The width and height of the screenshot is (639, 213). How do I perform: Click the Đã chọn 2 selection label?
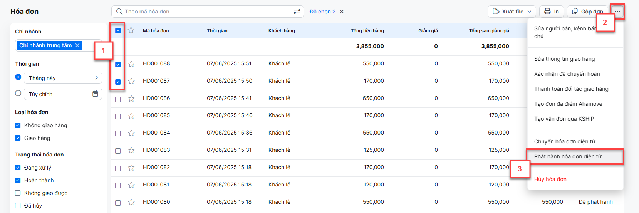click(322, 12)
